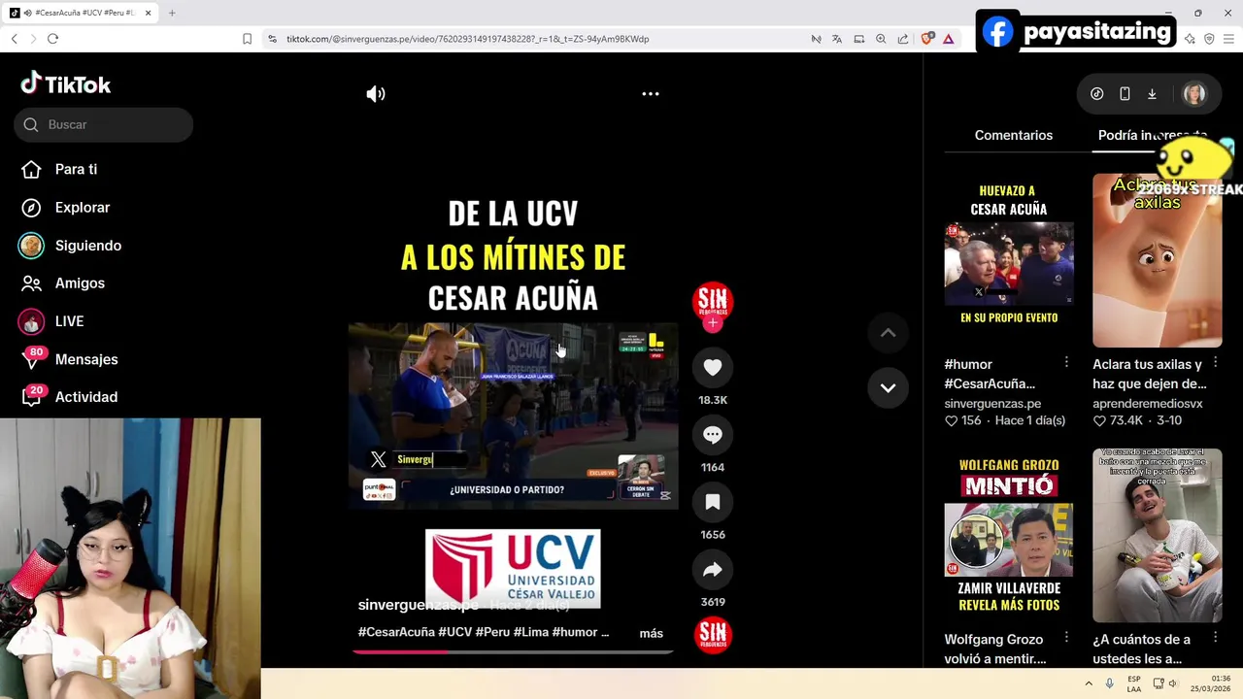1243x699 pixels.
Task: Click the #humor hashtag in caption
Action: coord(575,632)
